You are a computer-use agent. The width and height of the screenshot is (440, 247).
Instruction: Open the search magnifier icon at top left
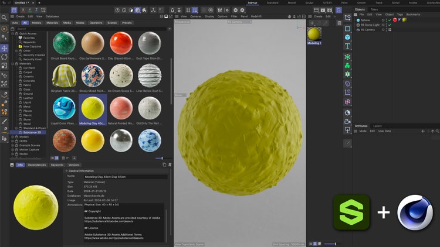(x=4, y=18)
